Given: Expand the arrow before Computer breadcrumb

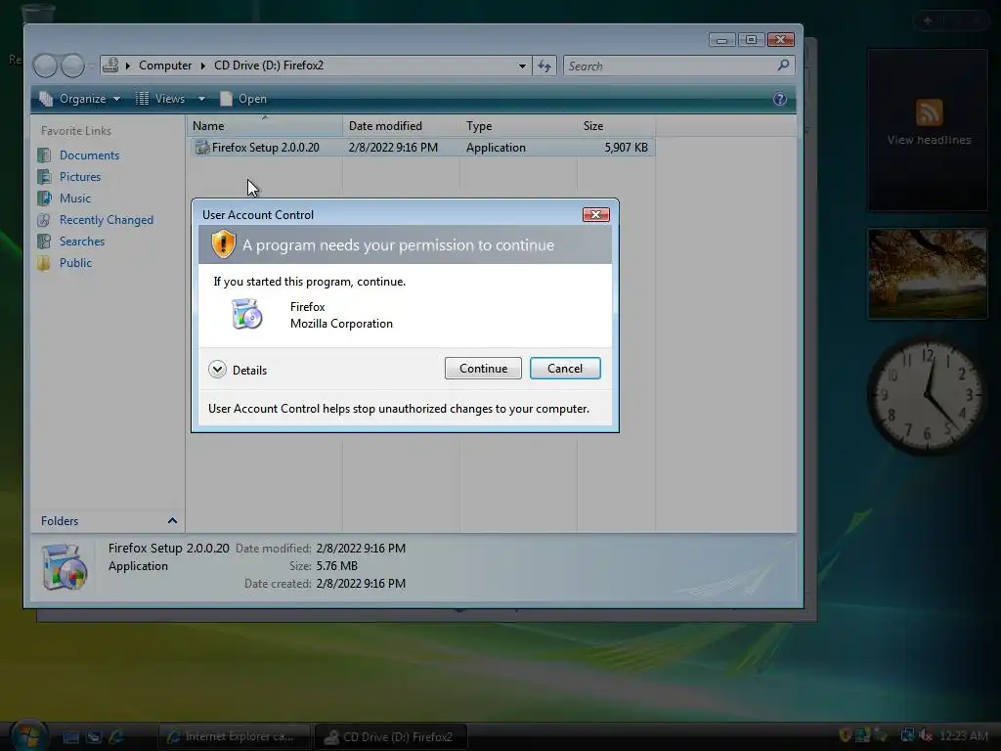Looking at the screenshot, I should (128, 66).
